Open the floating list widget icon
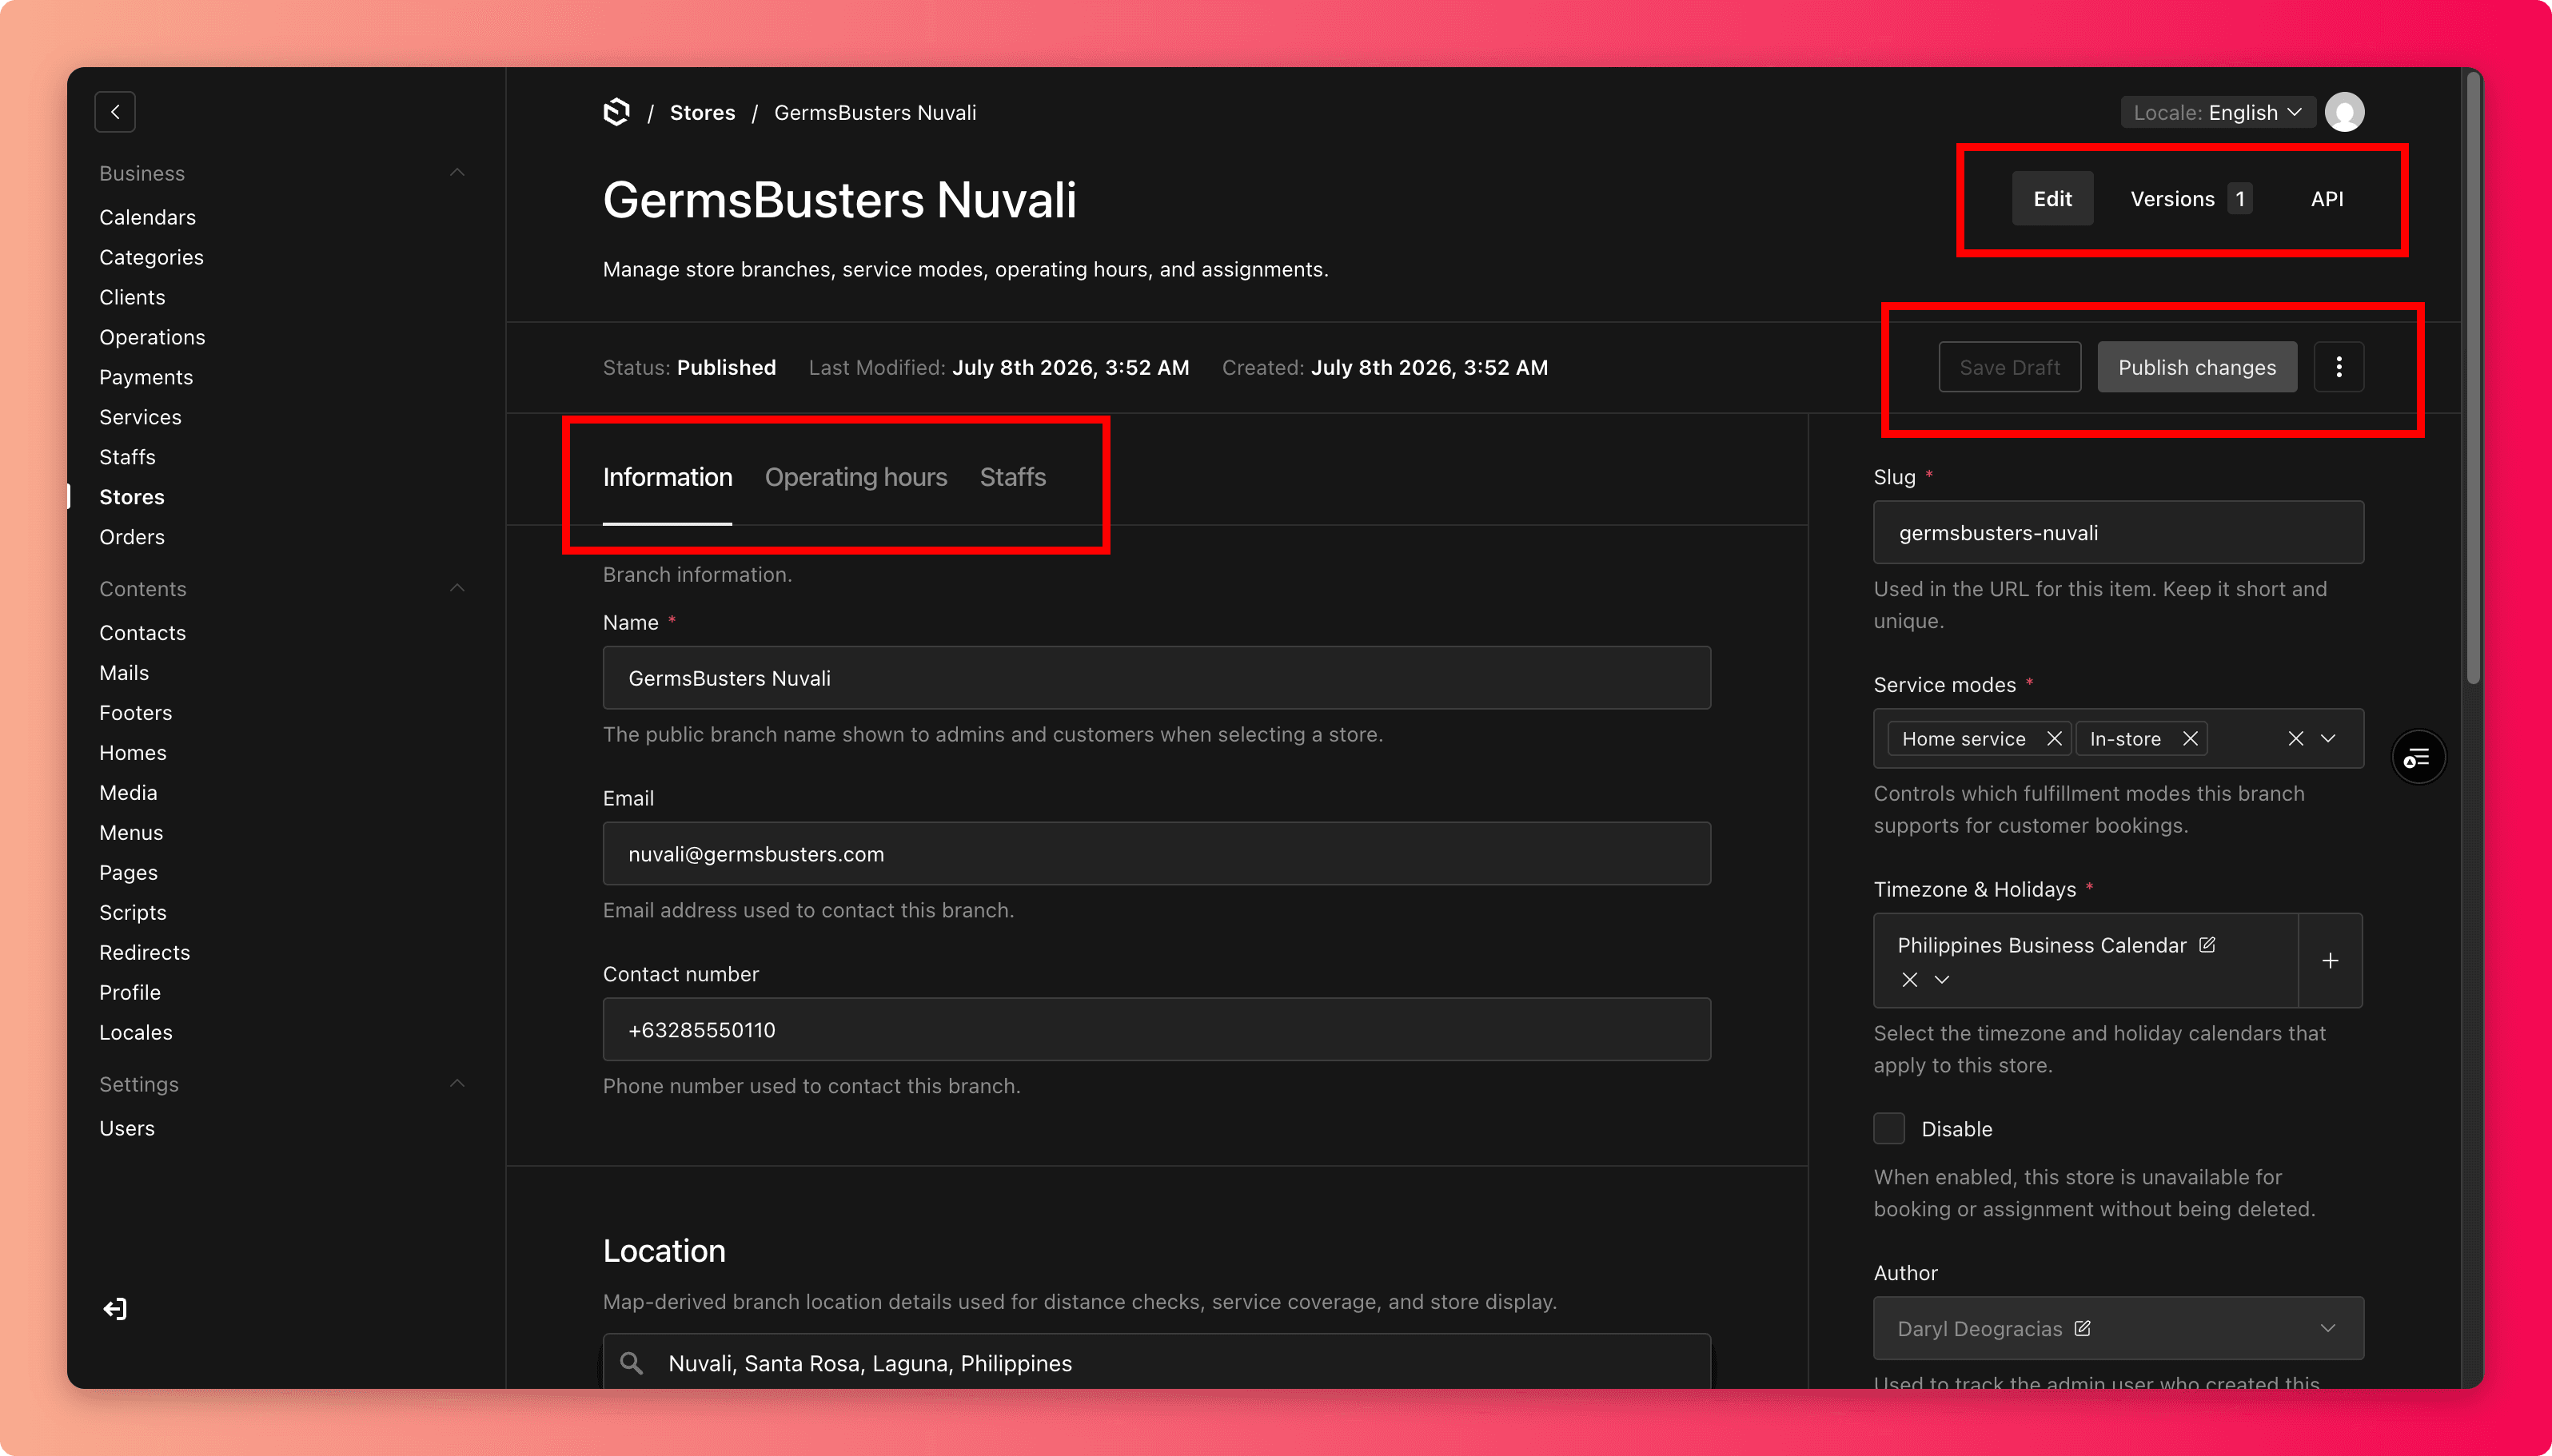The image size is (2552, 1456). point(2417,757)
